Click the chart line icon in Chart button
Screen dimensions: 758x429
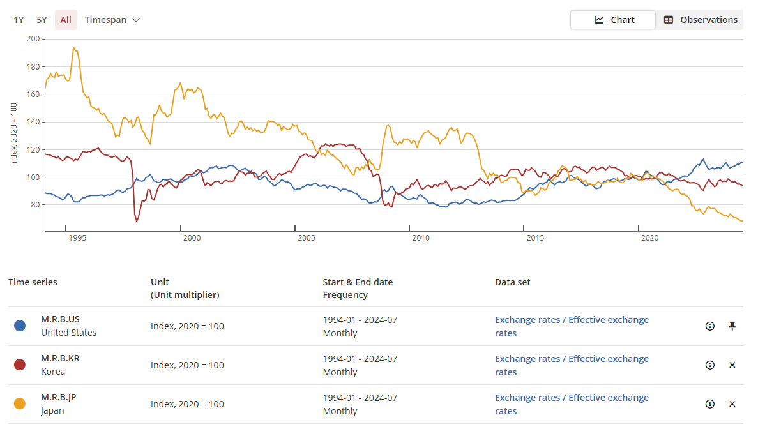599,20
